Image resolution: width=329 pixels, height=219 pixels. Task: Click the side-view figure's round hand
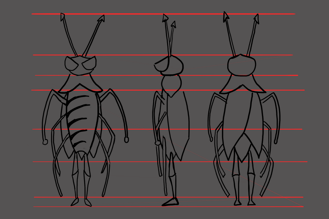158,143
